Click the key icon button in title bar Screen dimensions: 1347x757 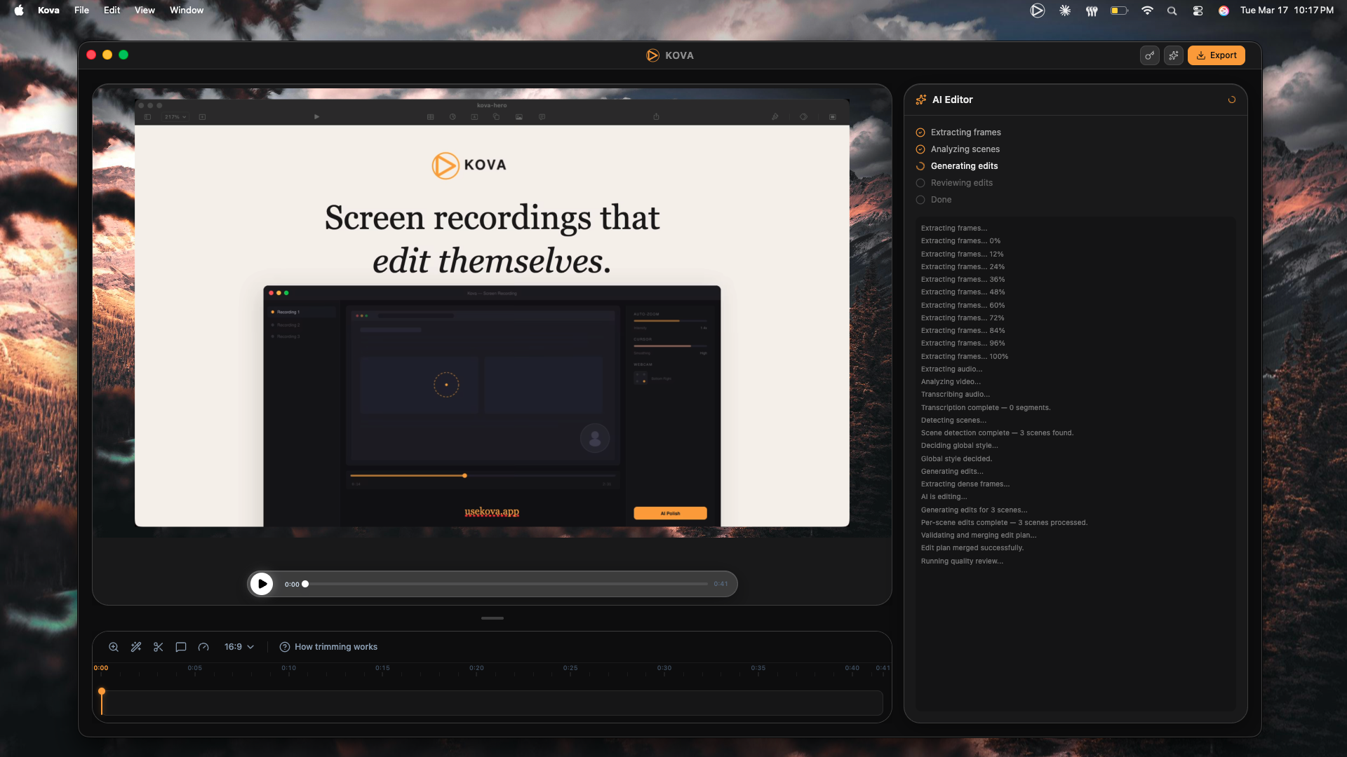[x=1149, y=55]
